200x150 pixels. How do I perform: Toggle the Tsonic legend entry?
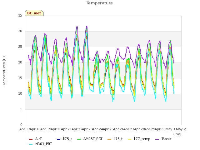pos(163,139)
